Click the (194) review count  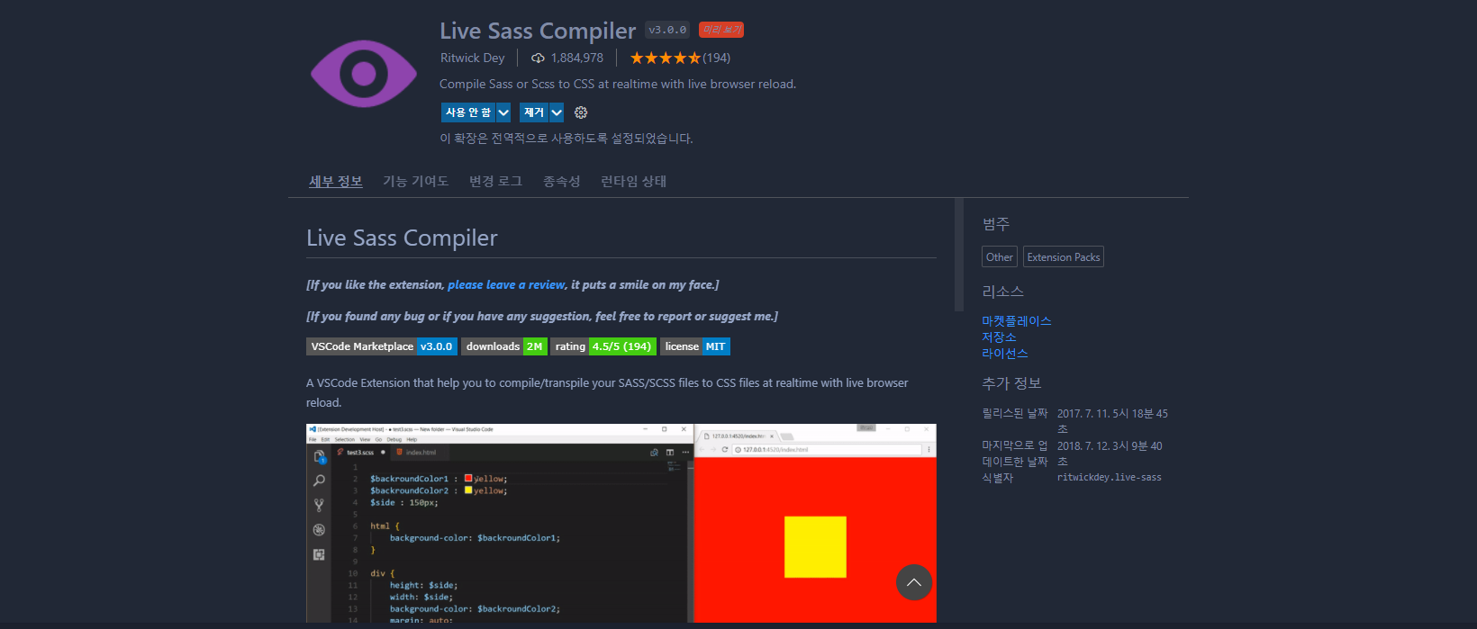pyautogui.click(x=717, y=58)
